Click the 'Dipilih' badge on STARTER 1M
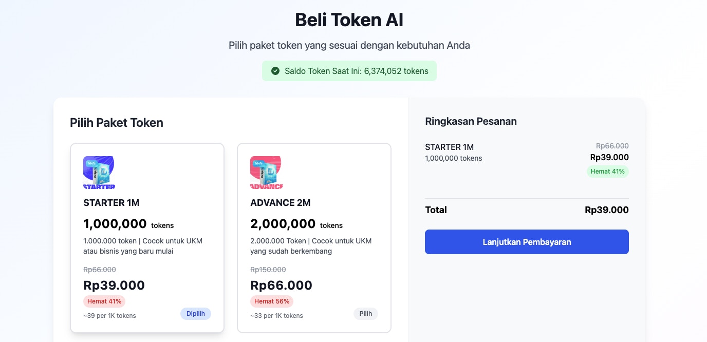The width and height of the screenshot is (707, 342). click(x=196, y=313)
